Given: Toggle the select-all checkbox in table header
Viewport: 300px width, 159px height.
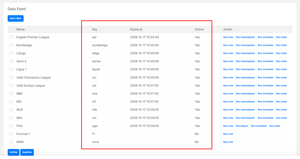Looking at the screenshot, I should tap(11, 29).
